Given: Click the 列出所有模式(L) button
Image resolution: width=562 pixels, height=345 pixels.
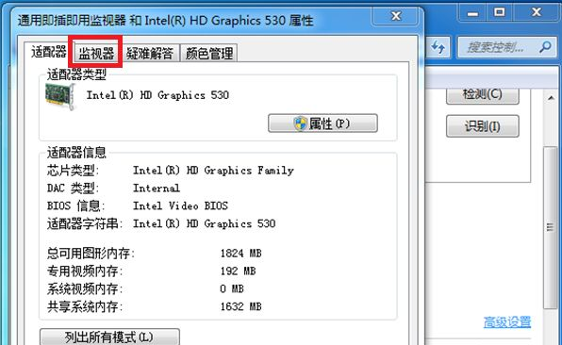Looking at the screenshot, I should coord(109,337).
